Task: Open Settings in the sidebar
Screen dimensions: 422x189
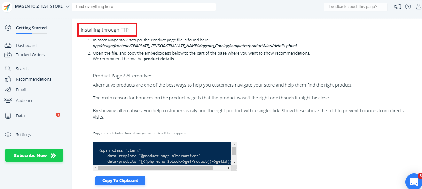Action: click(23, 135)
